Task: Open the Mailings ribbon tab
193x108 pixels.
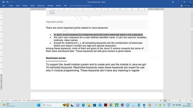Action: click(50, 6)
